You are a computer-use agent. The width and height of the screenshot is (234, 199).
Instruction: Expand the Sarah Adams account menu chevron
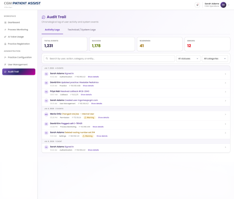click(228, 5)
